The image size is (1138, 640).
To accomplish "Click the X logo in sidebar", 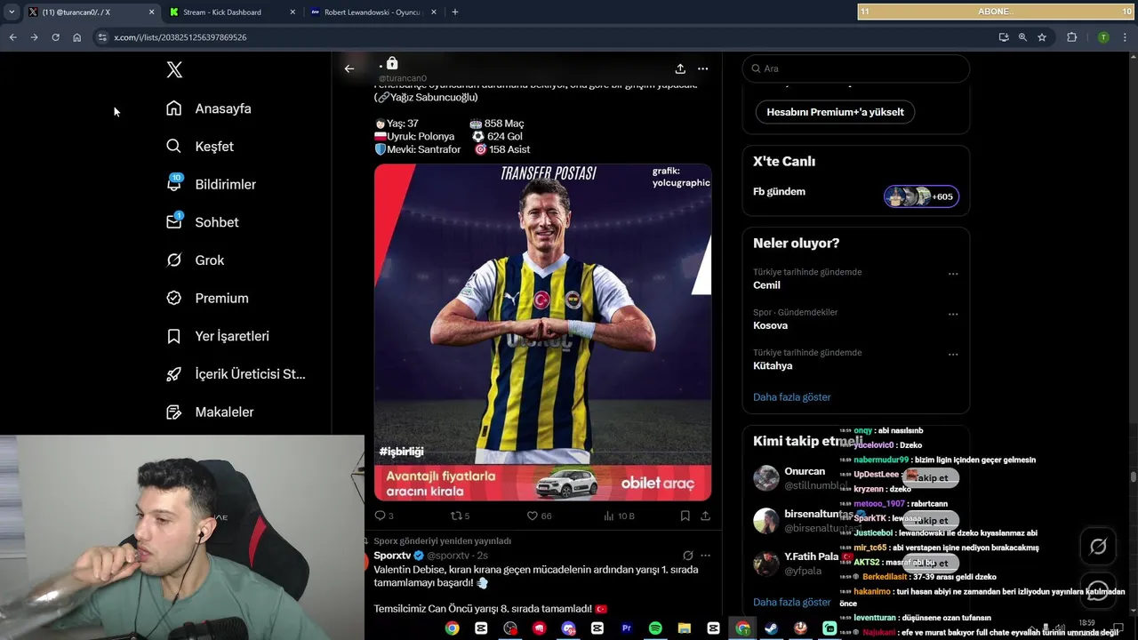I will tap(174, 69).
